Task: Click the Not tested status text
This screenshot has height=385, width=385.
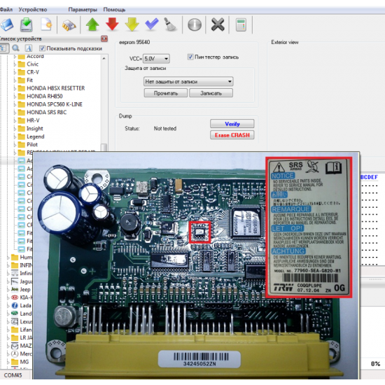Action: pos(165,128)
